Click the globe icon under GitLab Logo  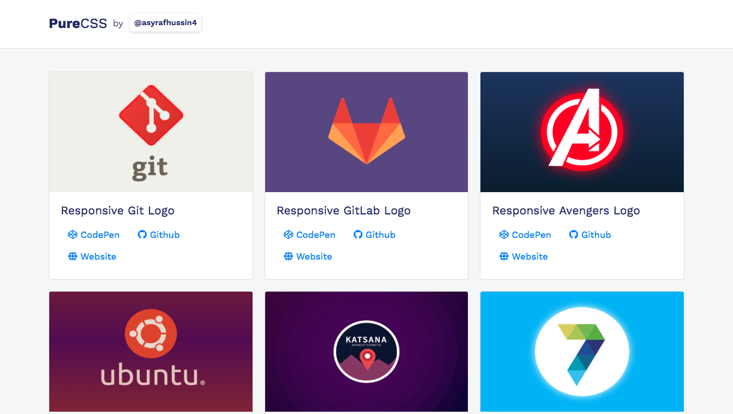pyautogui.click(x=289, y=256)
